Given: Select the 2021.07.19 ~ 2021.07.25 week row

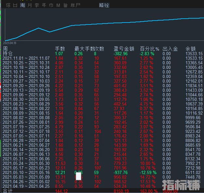Looking at the screenshot, I should click(102, 127).
